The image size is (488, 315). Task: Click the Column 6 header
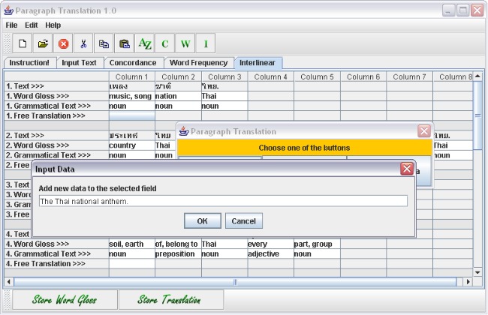(363, 76)
